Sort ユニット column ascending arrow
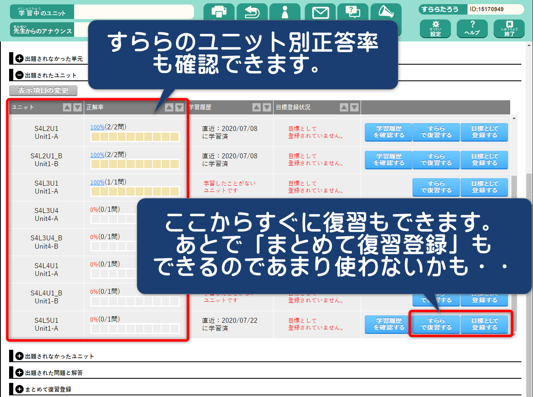This screenshot has width=533, height=397. (67, 107)
